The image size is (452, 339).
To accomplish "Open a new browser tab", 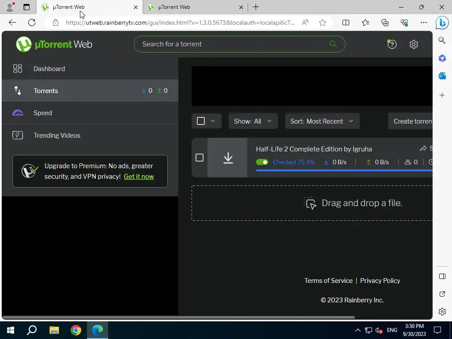I will coord(256,7).
